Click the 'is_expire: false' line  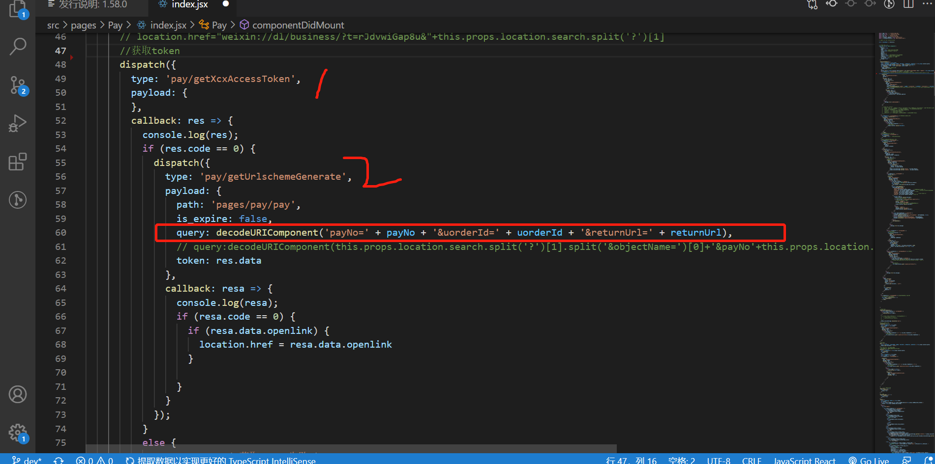pos(224,218)
